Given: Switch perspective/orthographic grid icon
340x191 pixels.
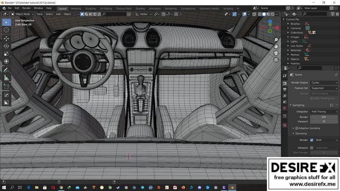Looking at the screenshot, I should [x=276, y=60].
